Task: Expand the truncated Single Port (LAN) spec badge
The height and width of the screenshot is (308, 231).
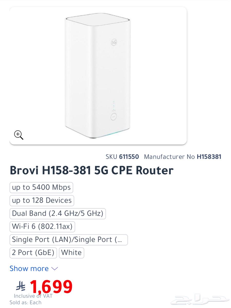Action: tap(68, 239)
